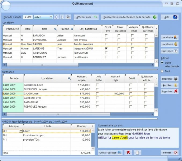Check Soldé box for GAUGIN Jean
Viewport: 182px width, 161px height.
[130, 93]
